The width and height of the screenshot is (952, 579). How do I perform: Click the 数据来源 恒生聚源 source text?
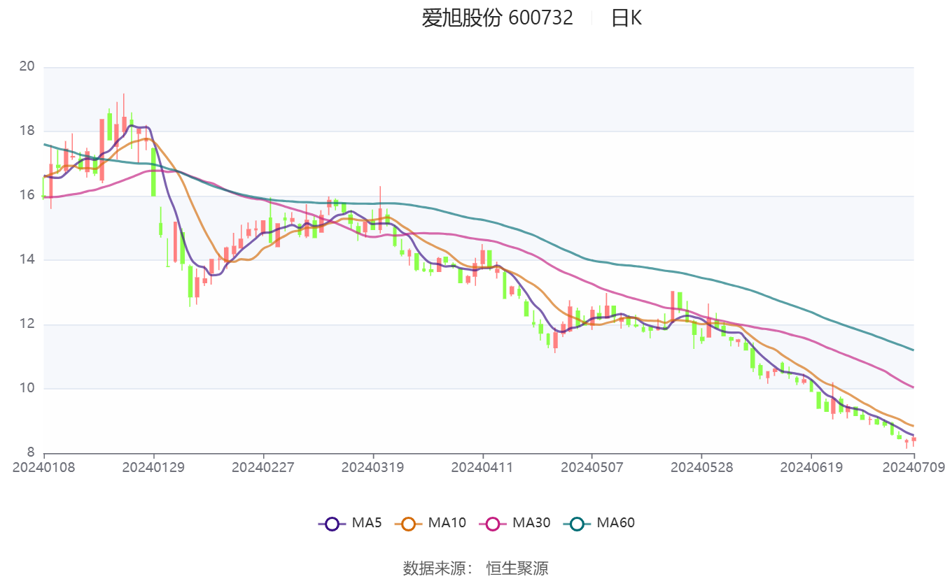475,568
